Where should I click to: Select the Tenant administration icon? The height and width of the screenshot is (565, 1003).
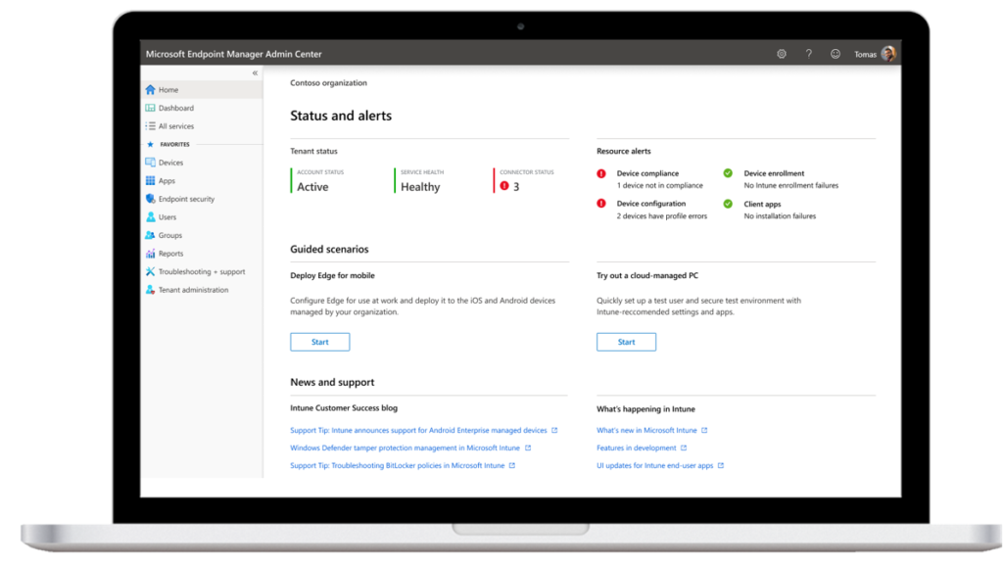click(x=150, y=290)
